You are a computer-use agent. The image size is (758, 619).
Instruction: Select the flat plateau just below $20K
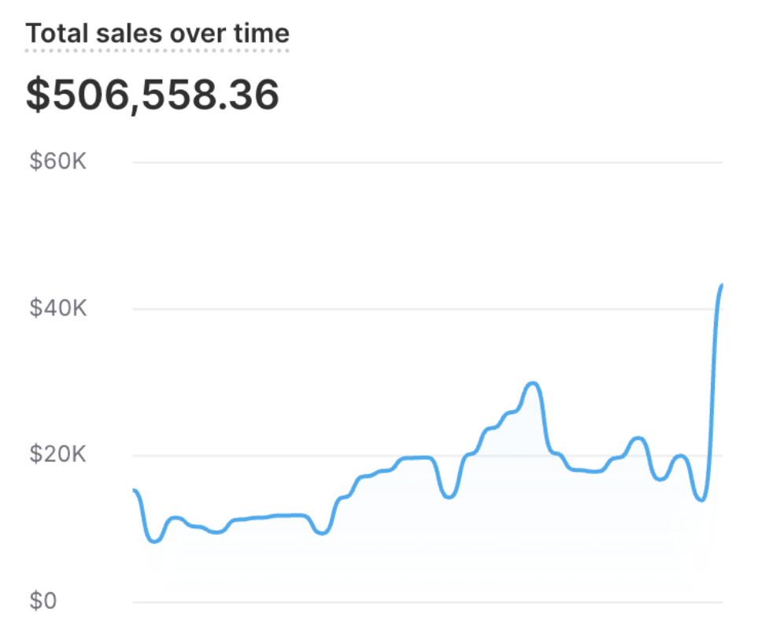(417, 458)
